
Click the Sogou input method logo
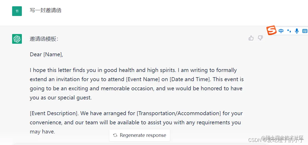(271, 31)
